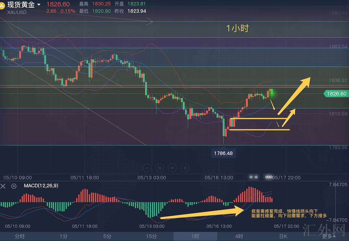349x241 pixels.
Task: Open the 现货黄金 symbol dropdown arrow
Action: tap(39, 5)
